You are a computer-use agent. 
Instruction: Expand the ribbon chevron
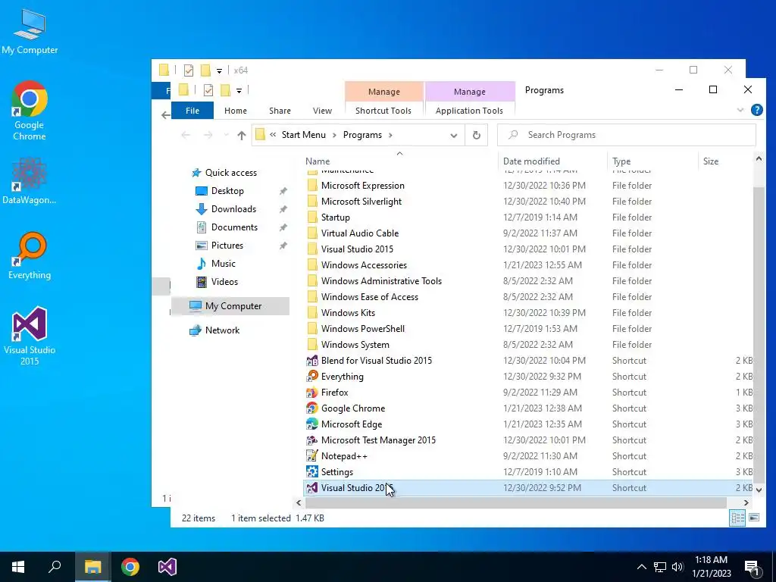point(740,110)
